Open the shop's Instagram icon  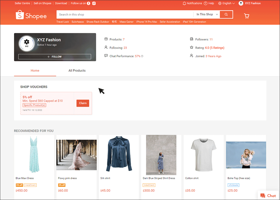tap(94, 3)
